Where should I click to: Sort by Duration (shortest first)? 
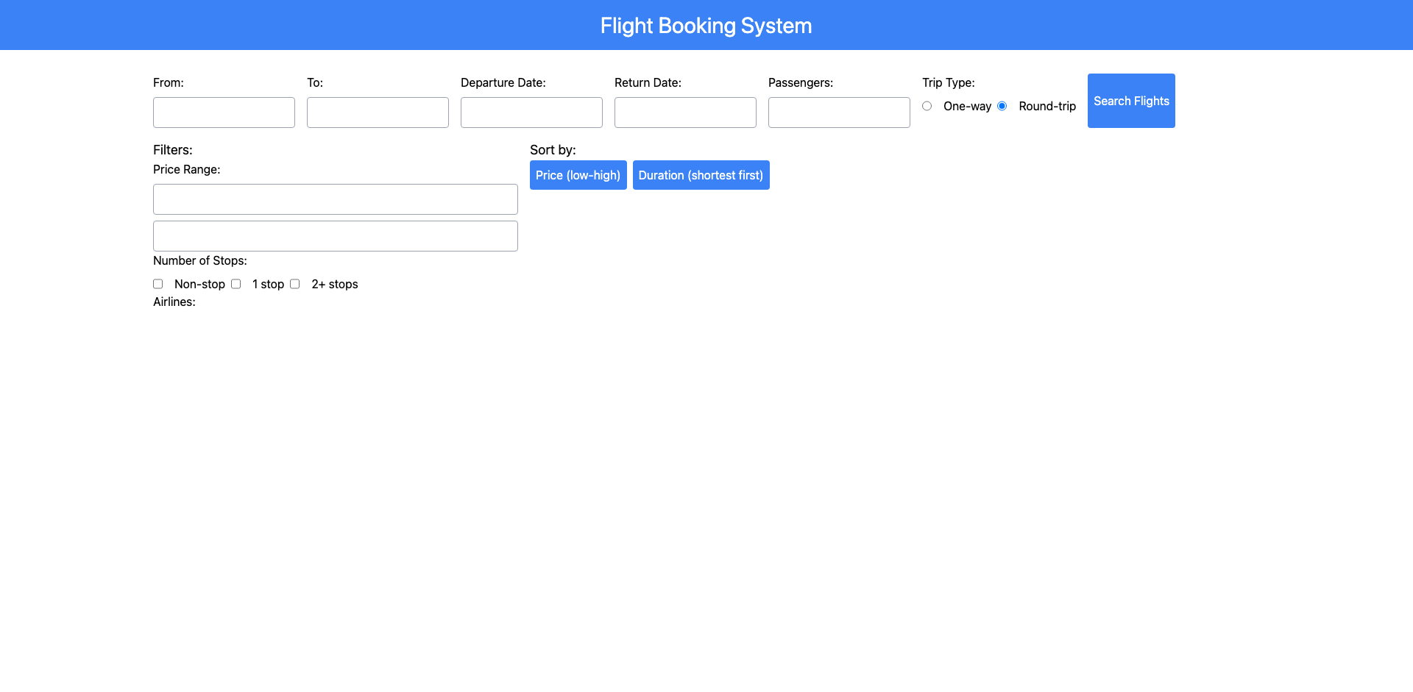(701, 175)
